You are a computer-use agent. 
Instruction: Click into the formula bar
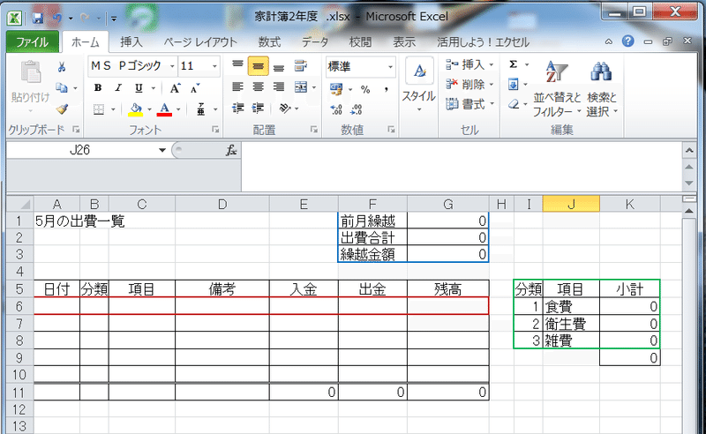click(x=462, y=167)
